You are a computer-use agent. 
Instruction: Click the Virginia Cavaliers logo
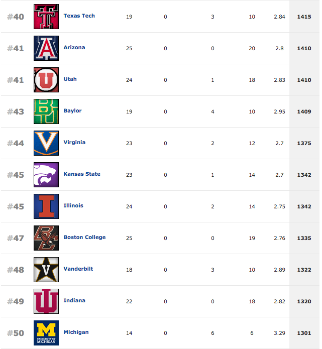pyautogui.click(x=46, y=143)
